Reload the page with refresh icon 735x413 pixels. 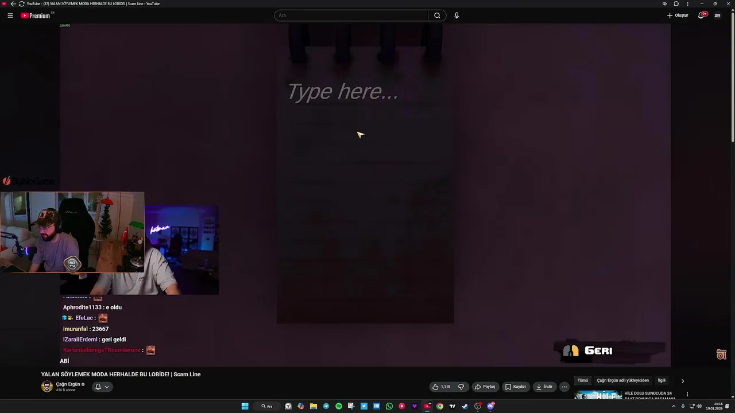[21, 3]
